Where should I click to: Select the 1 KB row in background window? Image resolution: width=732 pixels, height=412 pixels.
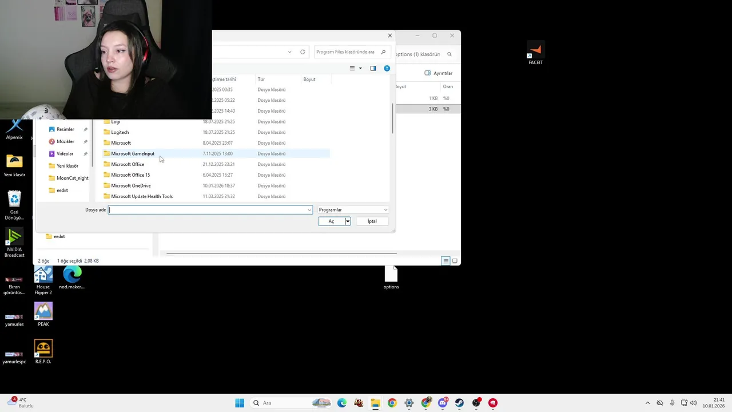[428, 98]
